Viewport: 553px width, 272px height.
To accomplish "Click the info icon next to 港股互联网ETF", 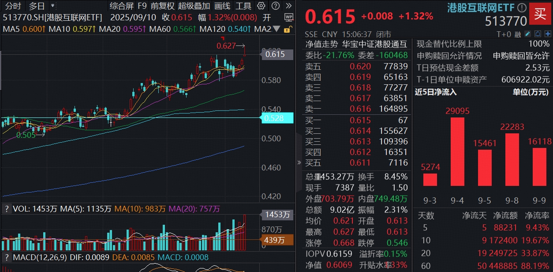I will click(x=522, y=7).
